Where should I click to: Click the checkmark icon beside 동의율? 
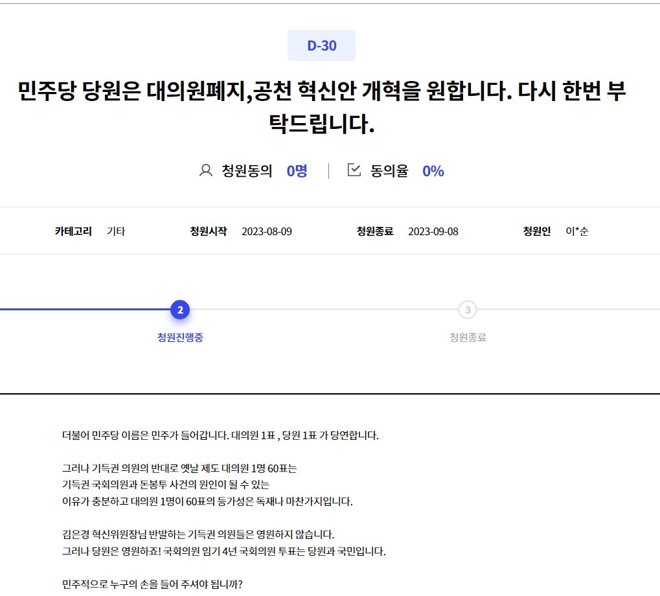[354, 170]
